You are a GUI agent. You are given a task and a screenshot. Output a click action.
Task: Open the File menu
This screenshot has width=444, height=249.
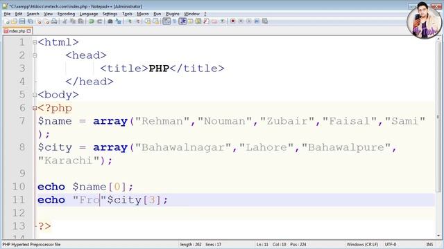(7, 14)
